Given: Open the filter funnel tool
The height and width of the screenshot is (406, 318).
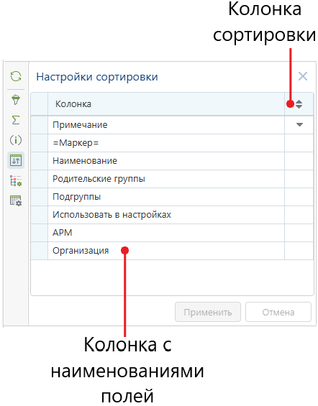Looking at the screenshot, I should pos(16,100).
